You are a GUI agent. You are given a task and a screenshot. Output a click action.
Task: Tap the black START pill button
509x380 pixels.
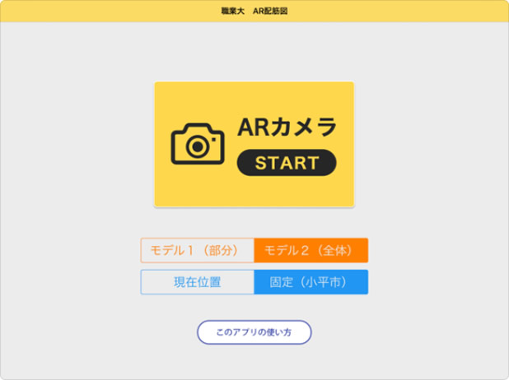click(287, 162)
